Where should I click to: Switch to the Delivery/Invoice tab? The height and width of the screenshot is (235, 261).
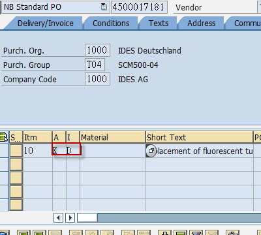(x=46, y=23)
